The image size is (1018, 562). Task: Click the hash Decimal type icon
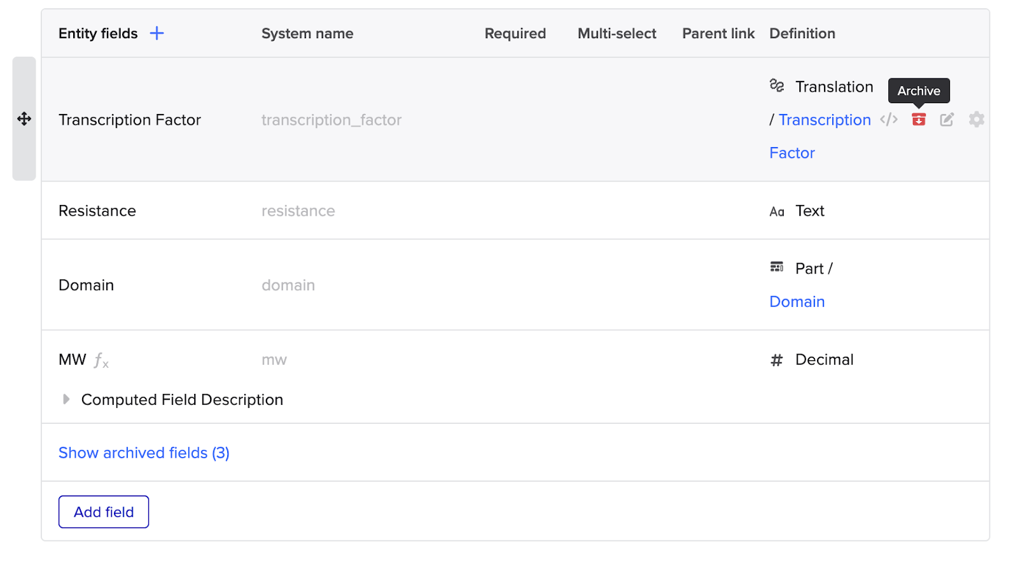[776, 360]
